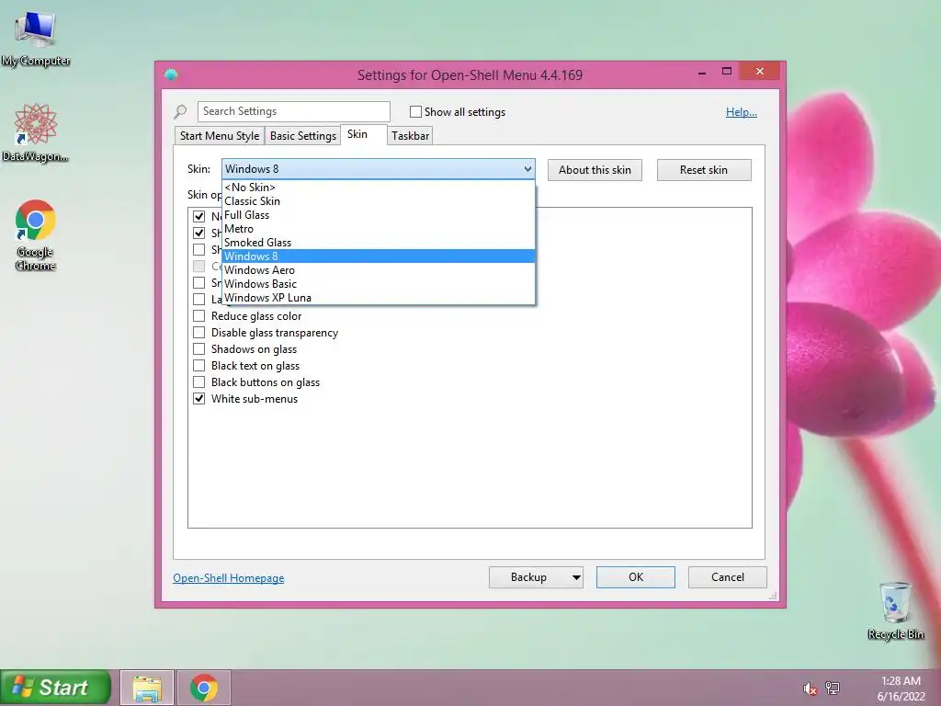Toggle Disable glass transparency checkbox
Viewport: 941px width, 706px height.
tap(198, 333)
